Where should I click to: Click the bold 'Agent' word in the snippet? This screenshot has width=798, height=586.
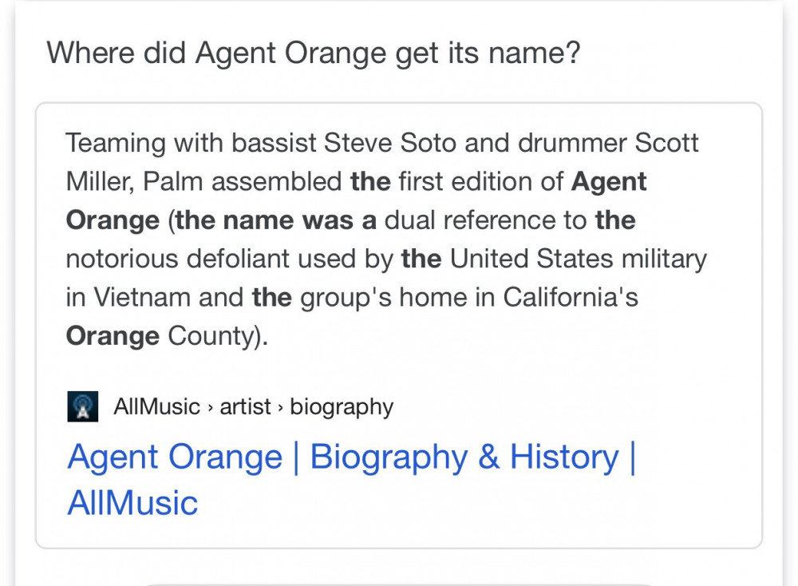pos(609,182)
